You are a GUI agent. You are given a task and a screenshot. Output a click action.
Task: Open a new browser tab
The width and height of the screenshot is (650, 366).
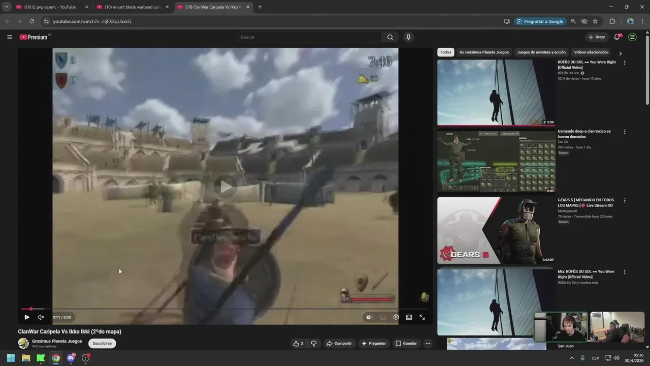click(260, 7)
